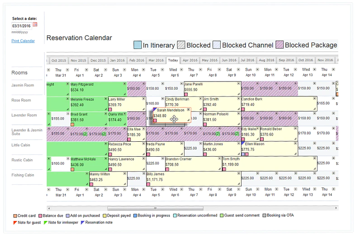
Task: Click the Select a date input field
Action: (x=22, y=26)
